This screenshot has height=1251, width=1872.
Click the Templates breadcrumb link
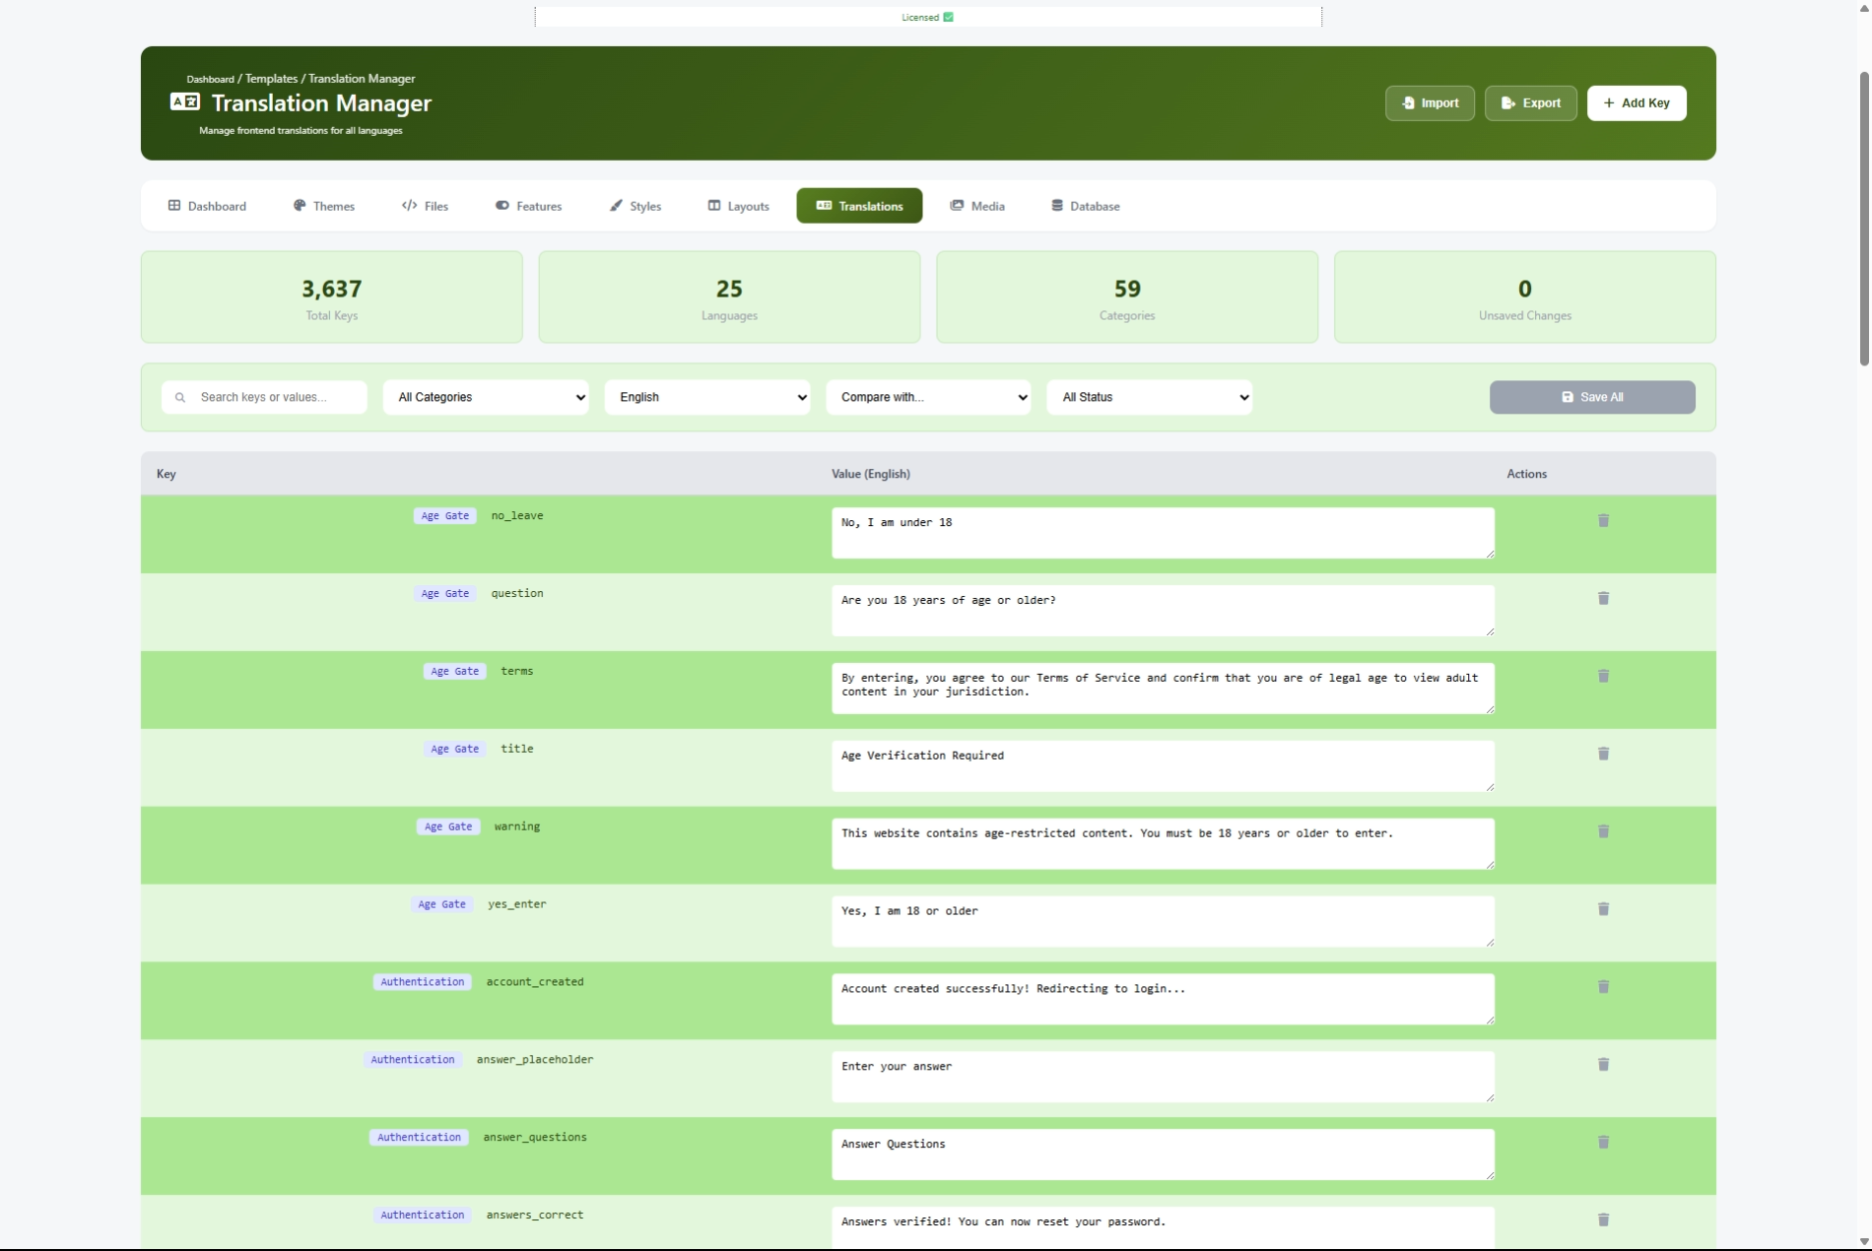271,79
